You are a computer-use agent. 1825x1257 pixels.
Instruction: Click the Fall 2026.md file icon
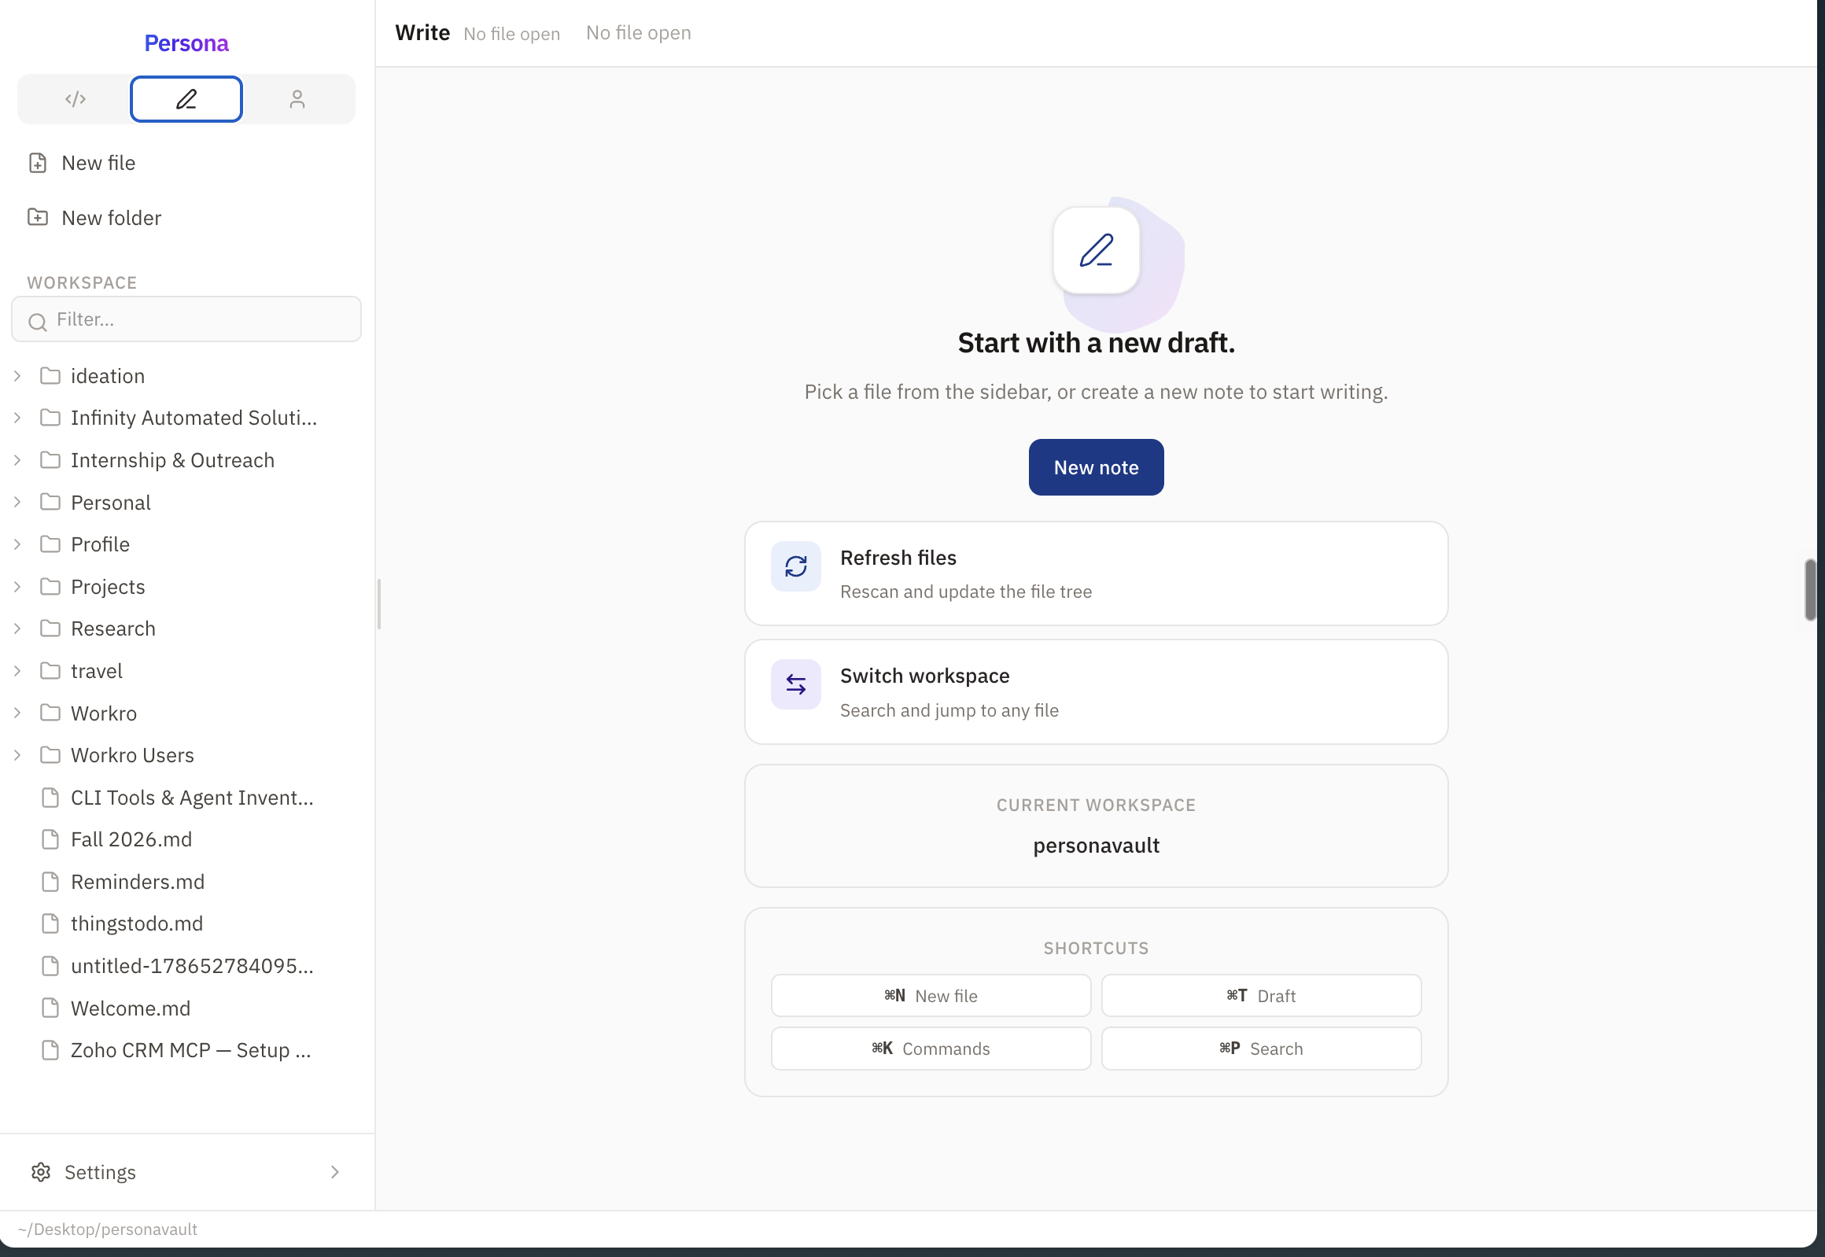[x=50, y=839]
